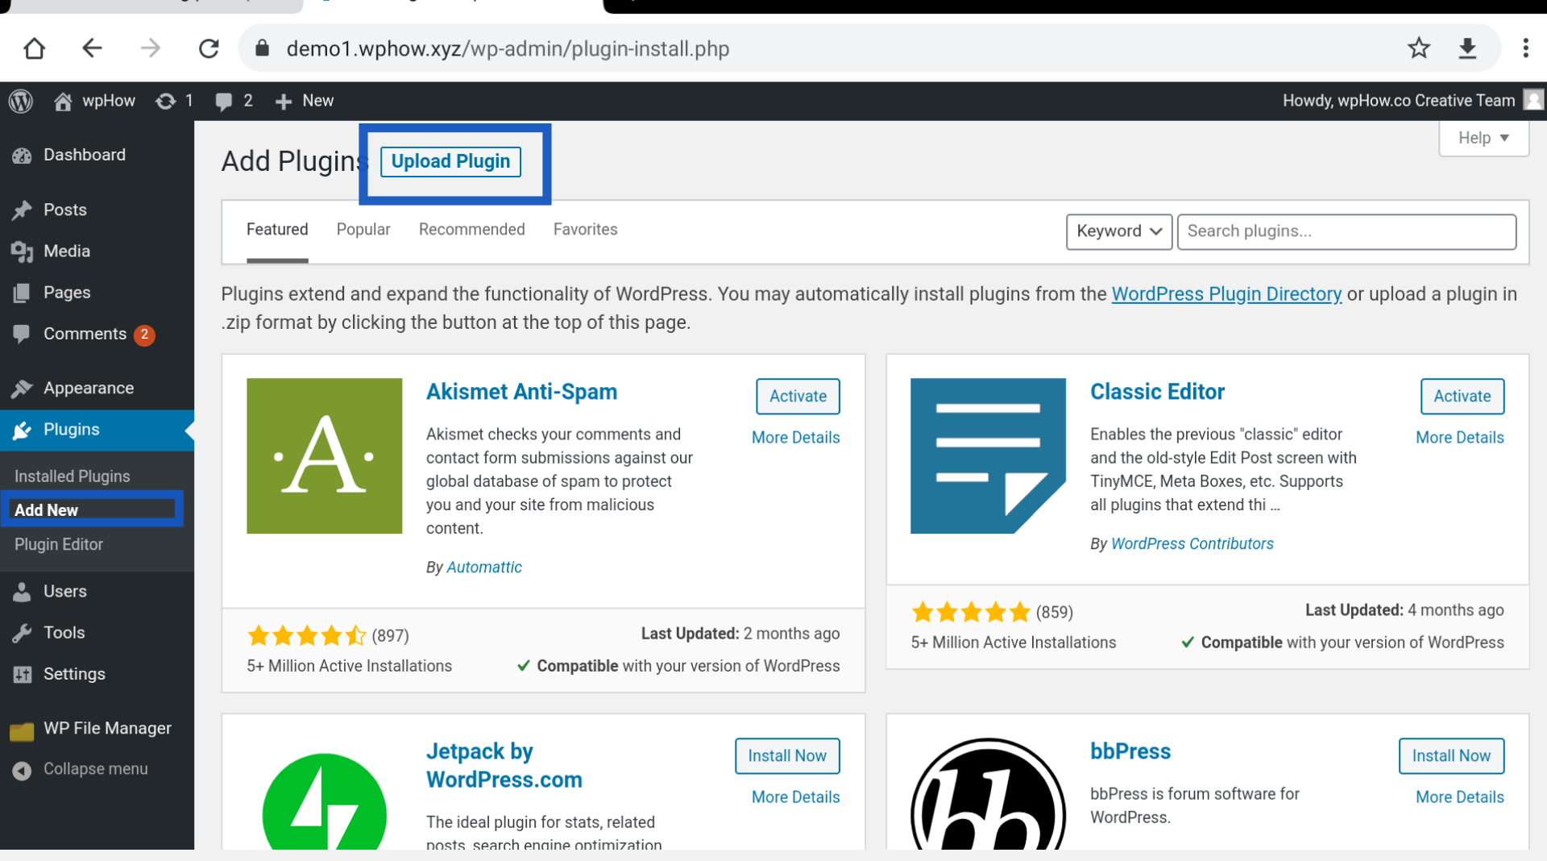Open the comments bubble icon showing 2
Viewport: 1547px width, 861px height.
tap(234, 101)
